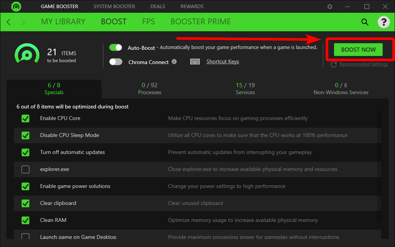Open search with the magnifier icon

(365, 22)
